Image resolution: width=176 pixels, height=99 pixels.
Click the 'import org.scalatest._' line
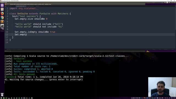click(x=24, y=9)
